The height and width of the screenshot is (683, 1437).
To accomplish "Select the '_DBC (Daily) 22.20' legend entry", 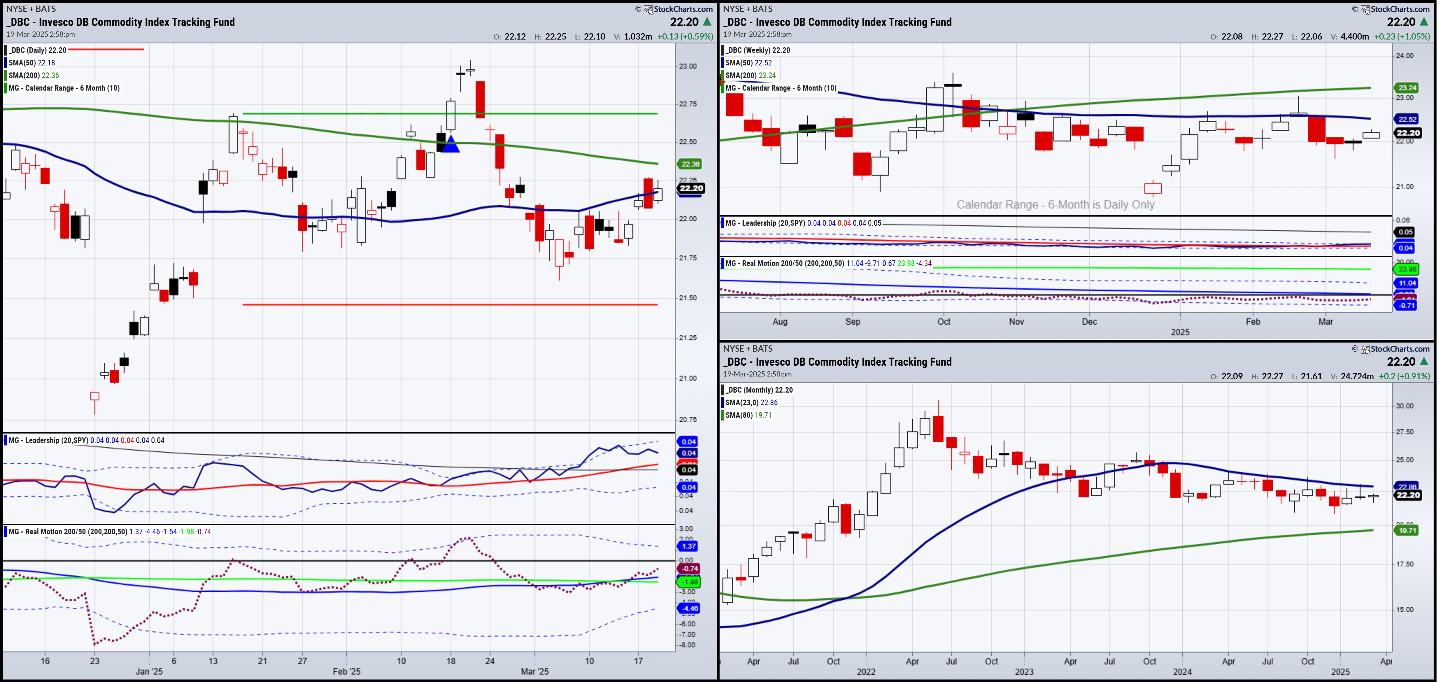I will [x=37, y=50].
